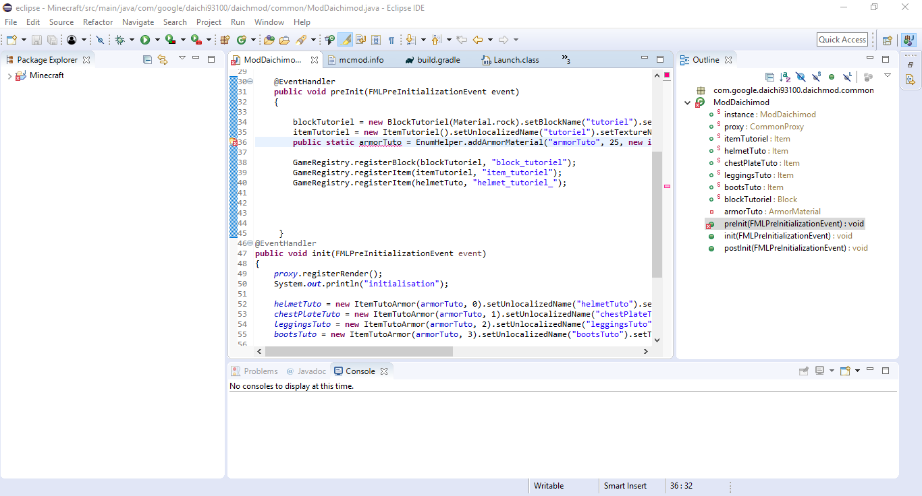Click the Back navigation arrow icon
The height and width of the screenshot is (496, 922).
(x=478, y=40)
